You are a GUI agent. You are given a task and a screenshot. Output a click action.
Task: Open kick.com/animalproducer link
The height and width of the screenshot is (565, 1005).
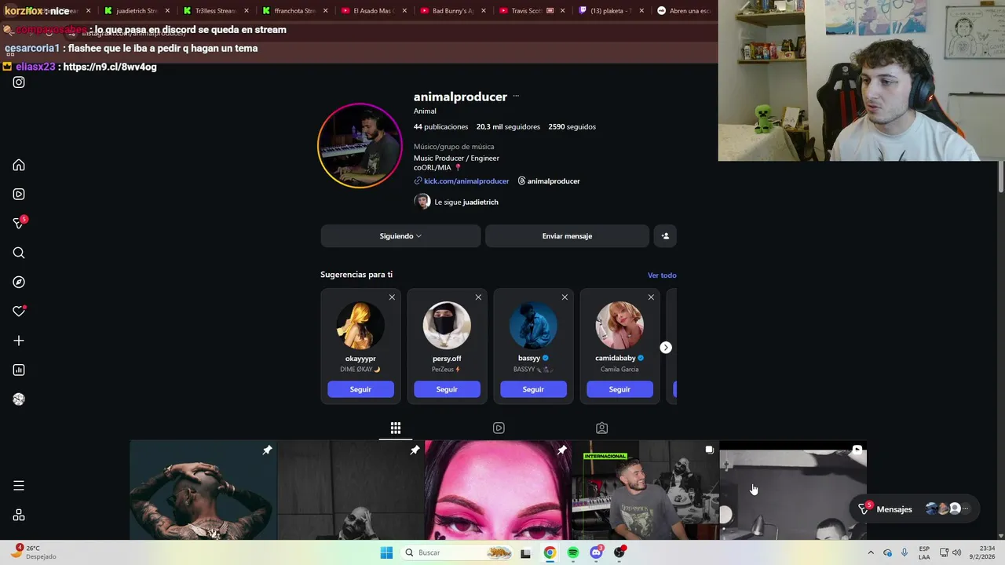466,181
